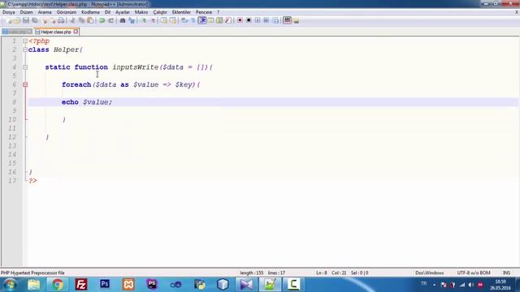
Task: Collapse the class Helper fold at line 2
Action: point(25,49)
